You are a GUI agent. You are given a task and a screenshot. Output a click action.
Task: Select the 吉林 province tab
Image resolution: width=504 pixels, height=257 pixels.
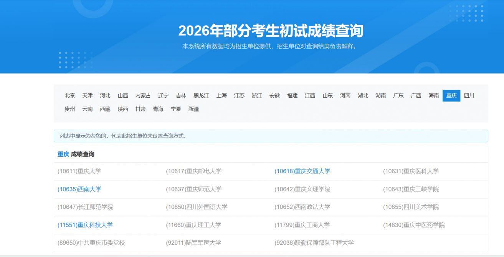pyautogui.click(x=181, y=96)
